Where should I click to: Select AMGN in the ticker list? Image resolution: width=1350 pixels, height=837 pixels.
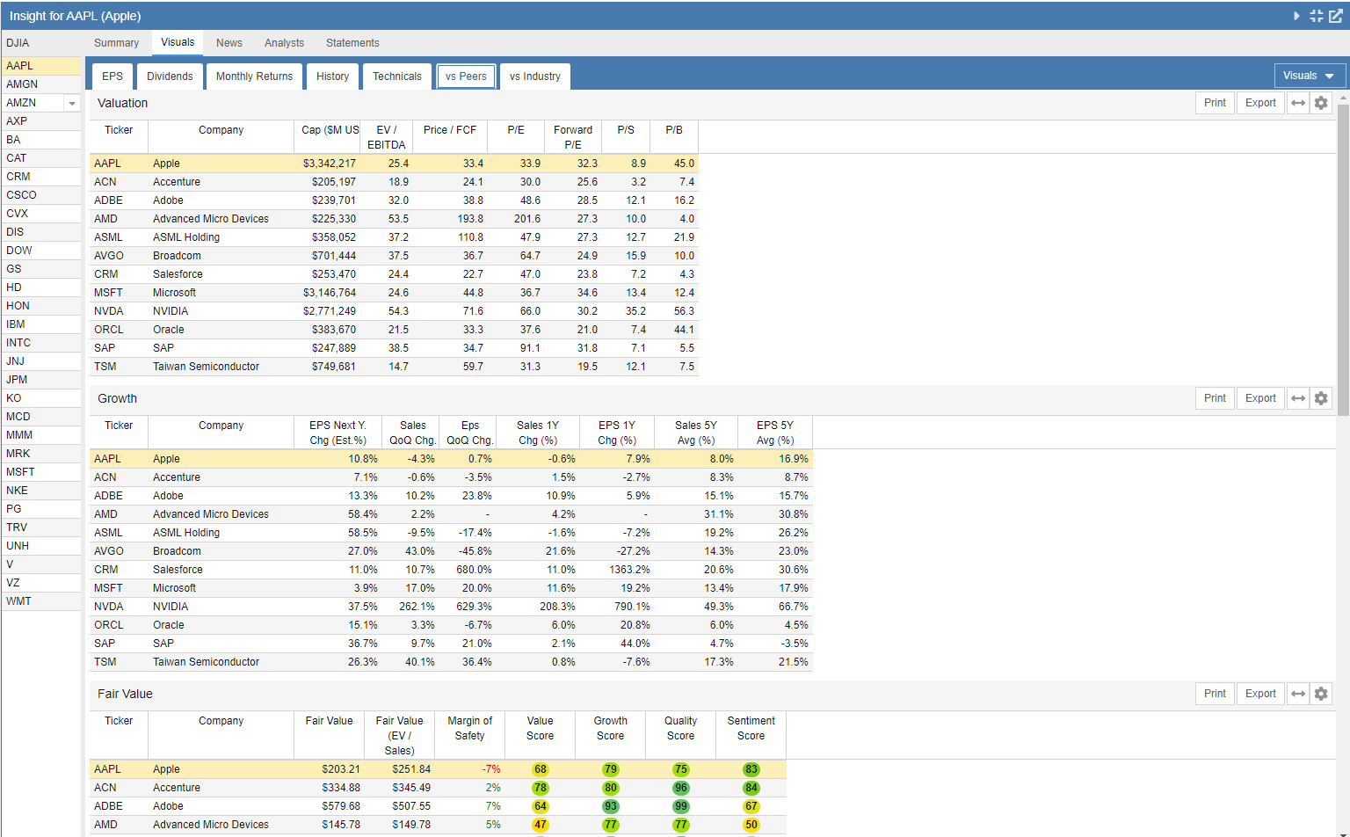point(41,84)
